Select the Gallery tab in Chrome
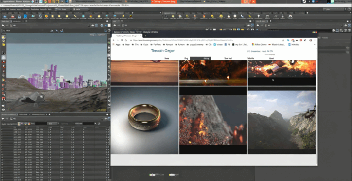352x181 pixels. point(127,36)
